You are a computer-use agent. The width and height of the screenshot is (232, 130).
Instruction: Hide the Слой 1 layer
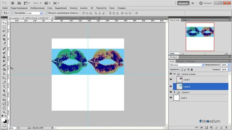pyautogui.click(x=171, y=98)
